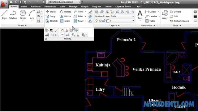This screenshot has width=198, height=111.
Task: Click the Table tool
Action: coord(150,21)
